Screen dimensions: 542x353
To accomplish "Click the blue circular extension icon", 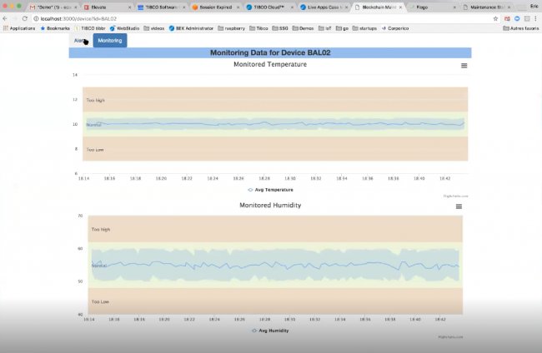I will tap(517, 18).
